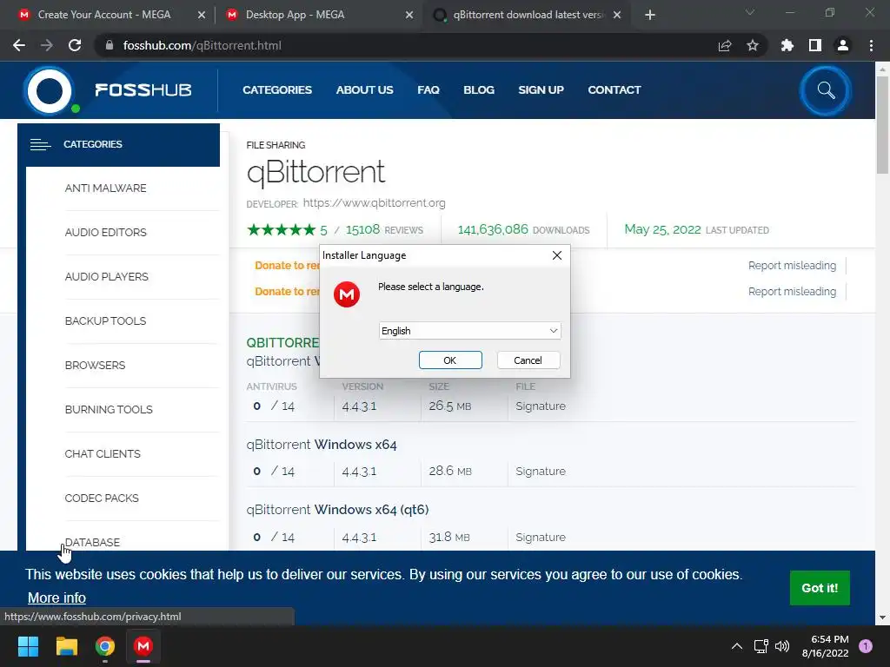The image size is (890, 667).
Task: Open ABOUT US navigation item
Action: [x=364, y=90]
